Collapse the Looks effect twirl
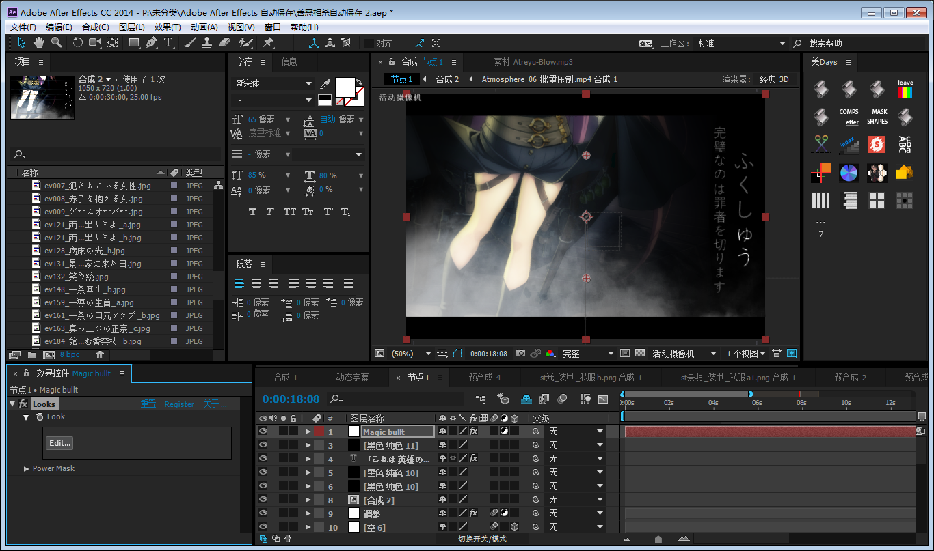 [12, 404]
